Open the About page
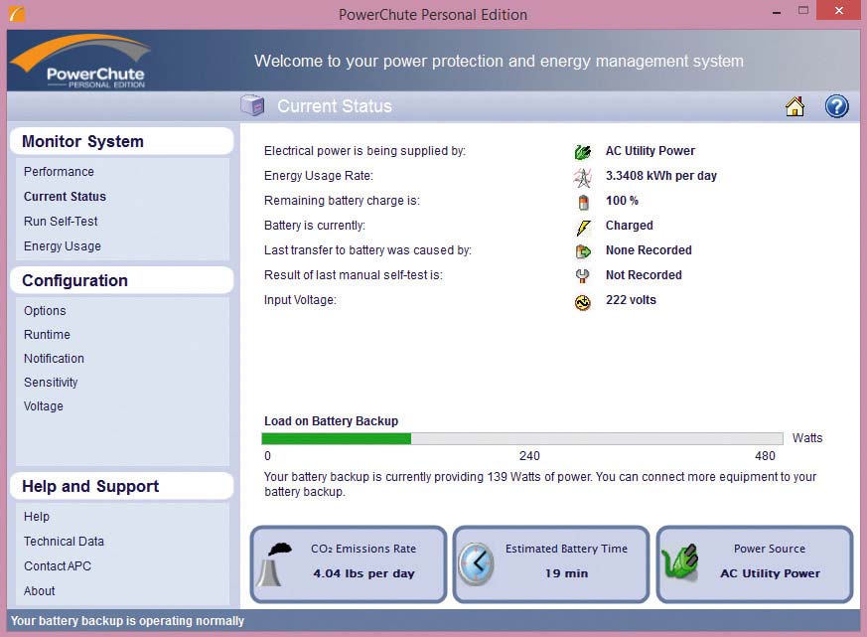Screen dimensions: 867x637 (x=40, y=591)
